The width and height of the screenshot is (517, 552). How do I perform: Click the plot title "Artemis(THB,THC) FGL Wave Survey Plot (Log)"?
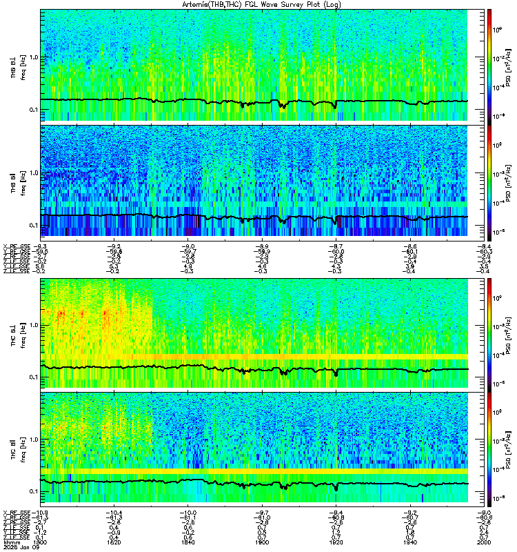click(x=261, y=5)
